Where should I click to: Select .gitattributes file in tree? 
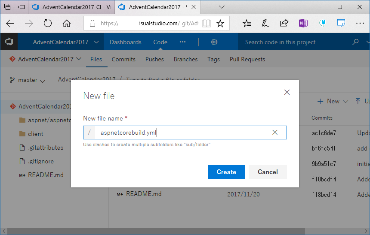coord(41,148)
